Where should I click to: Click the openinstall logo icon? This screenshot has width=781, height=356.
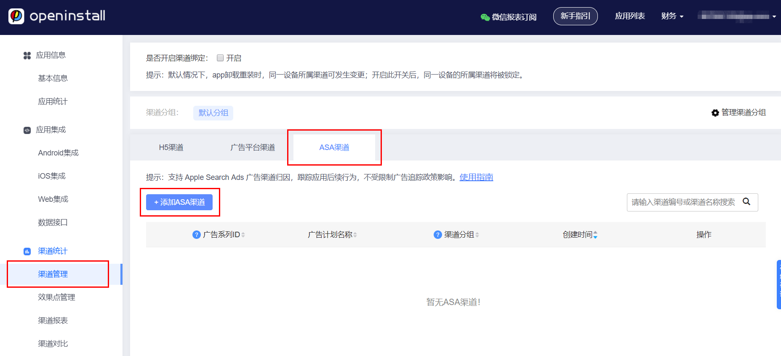click(16, 16)
